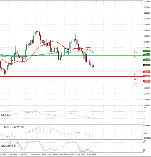
Task: Select the 1.25600 red price tag
Action: pos(147,81)
